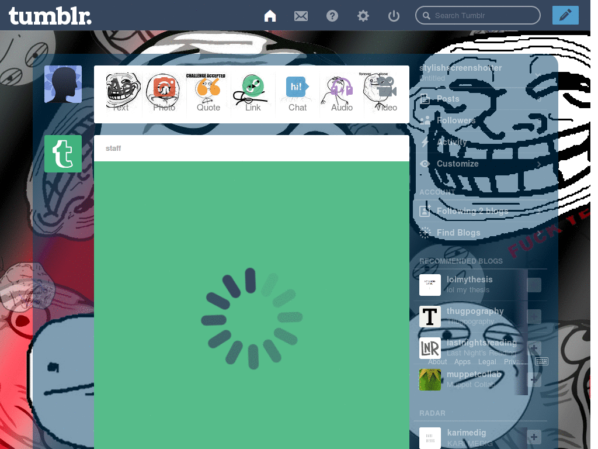This screenshot has height=449, width=598.
Task: Open the karimedig radar blog
Action: coord(467,433)
